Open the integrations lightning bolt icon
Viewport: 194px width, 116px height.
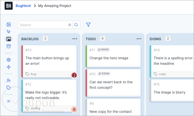pyautogui.click(x=9, y=67)
